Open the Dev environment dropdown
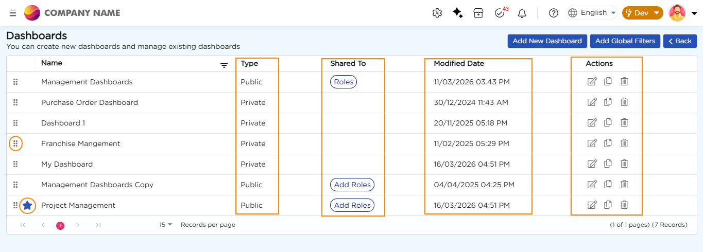Viewport: 703px width, 252px height. (x=642, y=13)
